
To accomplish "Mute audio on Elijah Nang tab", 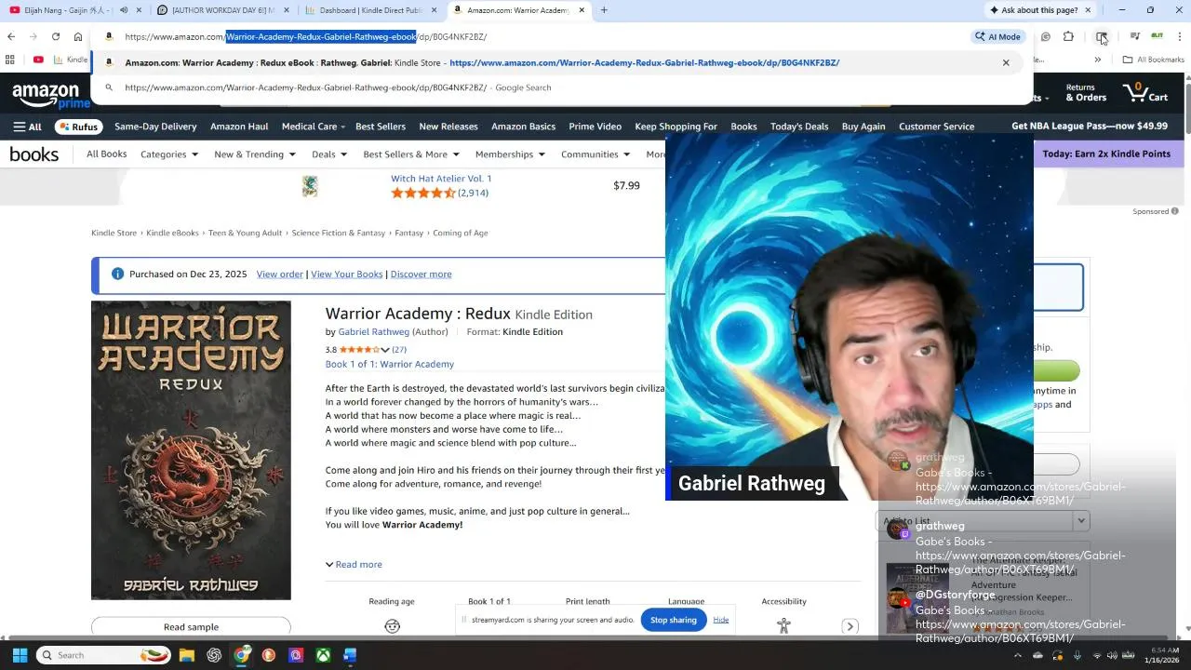I will coord(124,10).
